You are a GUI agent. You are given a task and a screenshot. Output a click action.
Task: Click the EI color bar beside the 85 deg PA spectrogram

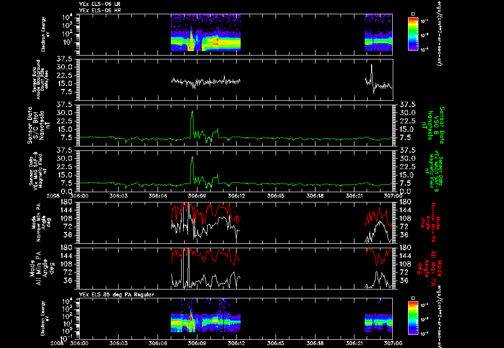413,318
